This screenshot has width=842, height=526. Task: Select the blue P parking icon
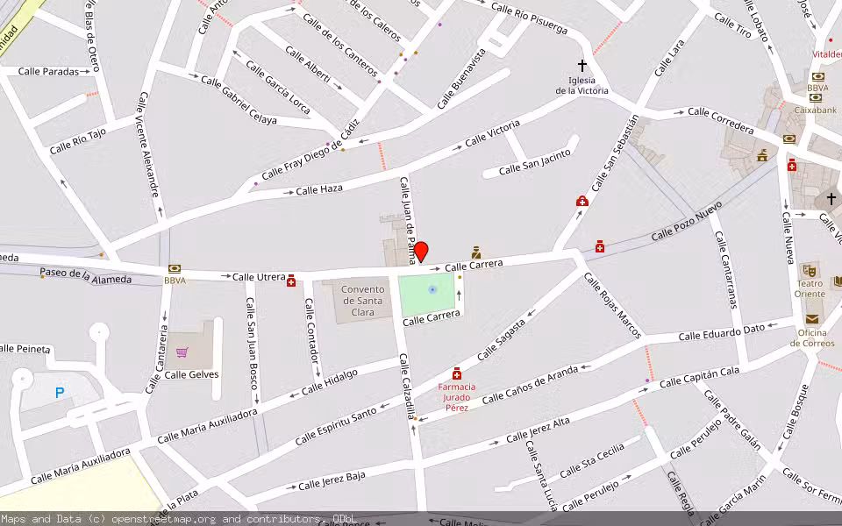click(60, 393)
